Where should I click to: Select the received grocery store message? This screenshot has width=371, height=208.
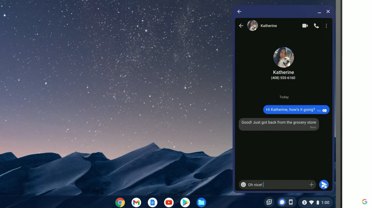click(x=279, y=124)
